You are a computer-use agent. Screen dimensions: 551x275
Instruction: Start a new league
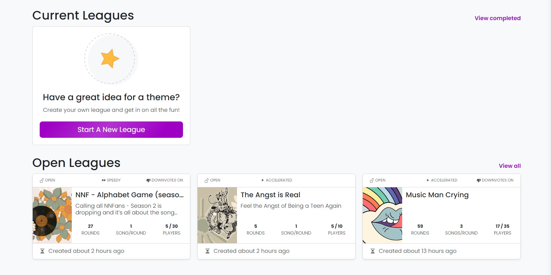point(111,130)
